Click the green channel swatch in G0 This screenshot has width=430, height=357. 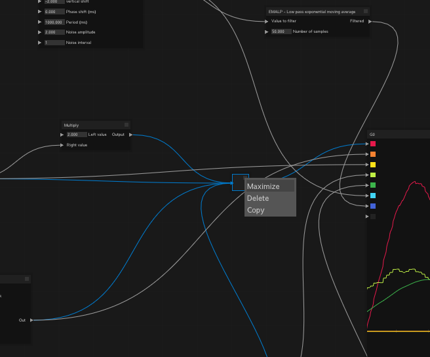pyautogui.click(x=373, y=185)
